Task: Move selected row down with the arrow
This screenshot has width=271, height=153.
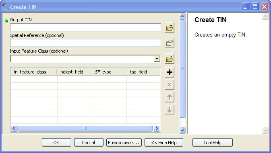Action: 170,110
